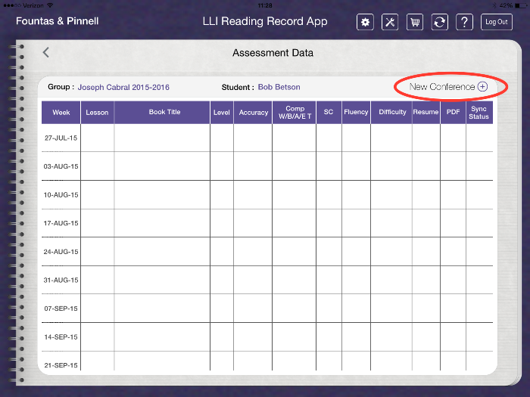530x397 pixels.
Task: Tap the Fluency column header
Action: click(356, 113)
